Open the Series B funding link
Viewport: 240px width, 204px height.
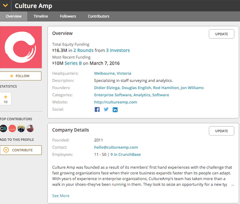coord(73,63)
